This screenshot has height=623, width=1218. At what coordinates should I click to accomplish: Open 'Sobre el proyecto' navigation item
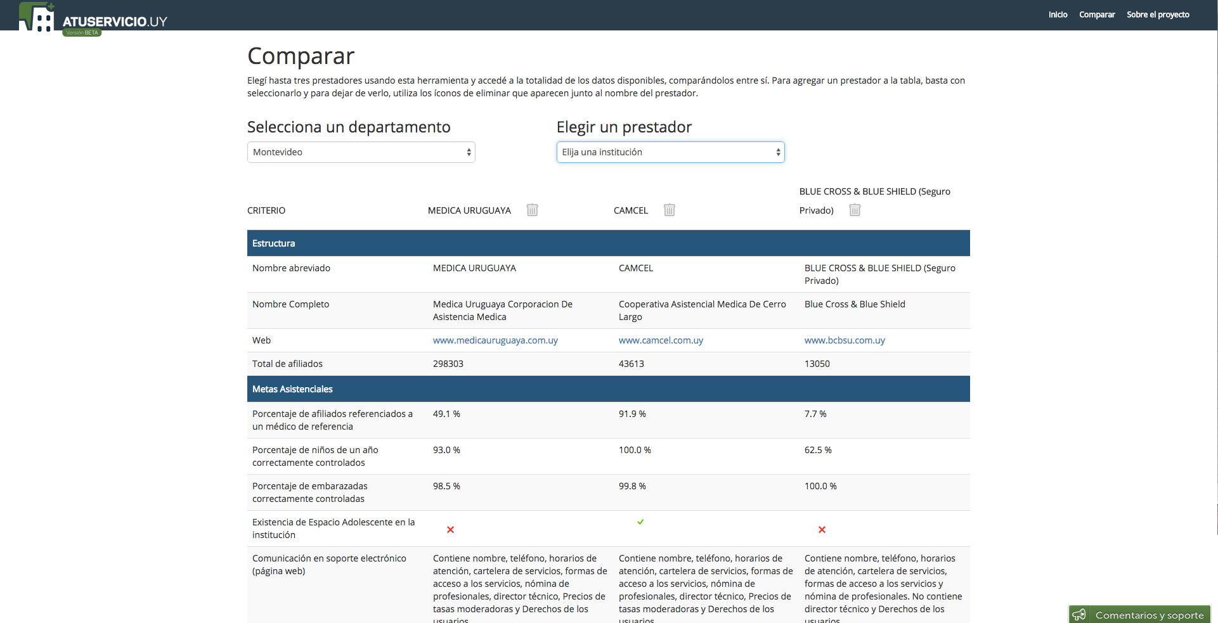point(1158,15)
